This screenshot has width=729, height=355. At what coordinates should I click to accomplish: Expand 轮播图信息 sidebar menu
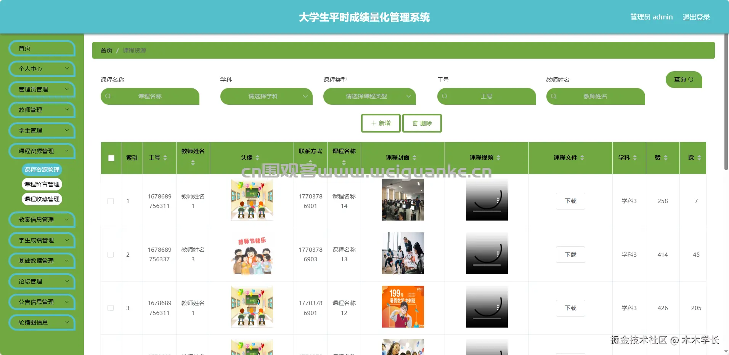click(42, 323)
